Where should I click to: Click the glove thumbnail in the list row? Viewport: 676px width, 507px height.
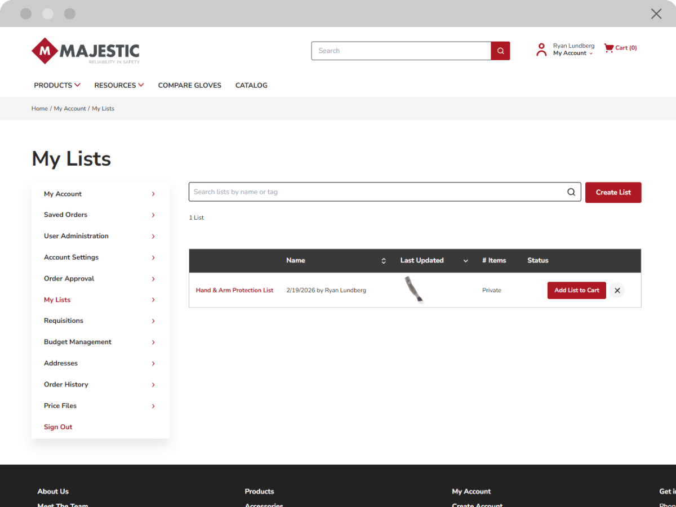point(415,288)
